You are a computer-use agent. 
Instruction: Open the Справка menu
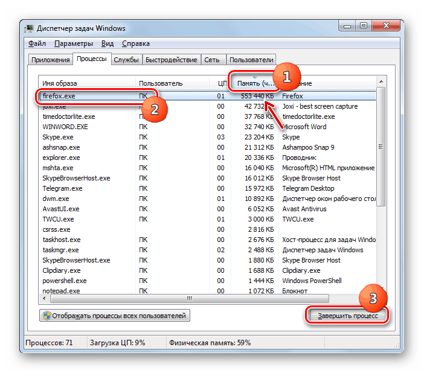point(135,43)
